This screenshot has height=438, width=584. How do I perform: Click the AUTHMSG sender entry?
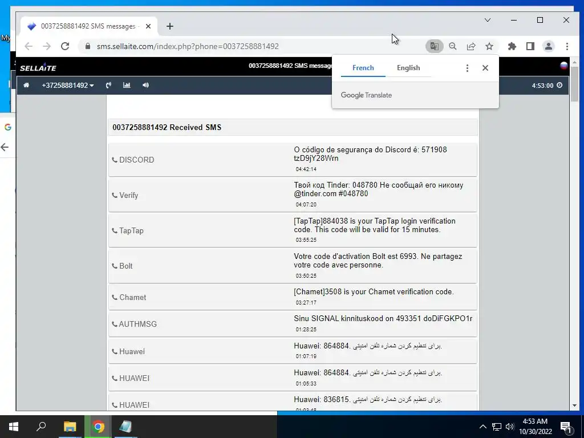click(135, 324)
